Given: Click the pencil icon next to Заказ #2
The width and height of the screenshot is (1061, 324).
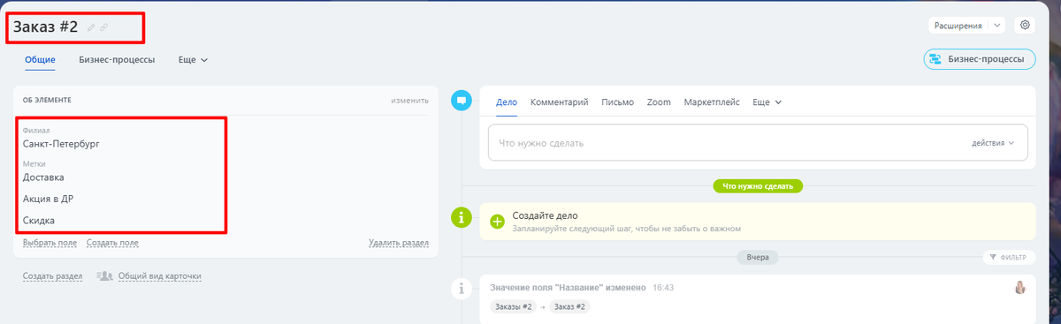Looking at the screenshot, I should coord(90,27).
